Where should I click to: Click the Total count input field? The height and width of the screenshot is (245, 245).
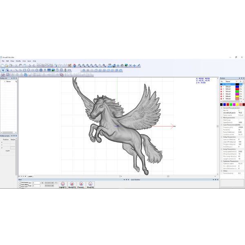(x=36, y=186)
